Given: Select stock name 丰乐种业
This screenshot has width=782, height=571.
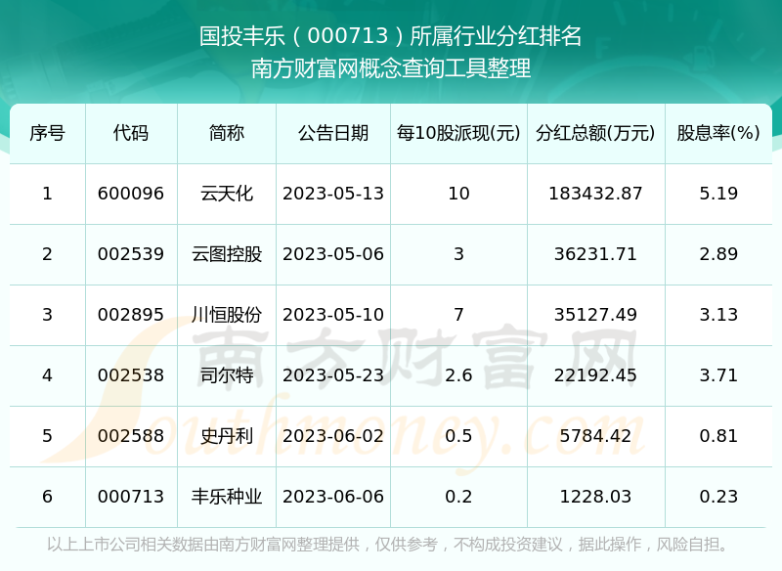Looking at the screenshot, I should coord(227,497).
